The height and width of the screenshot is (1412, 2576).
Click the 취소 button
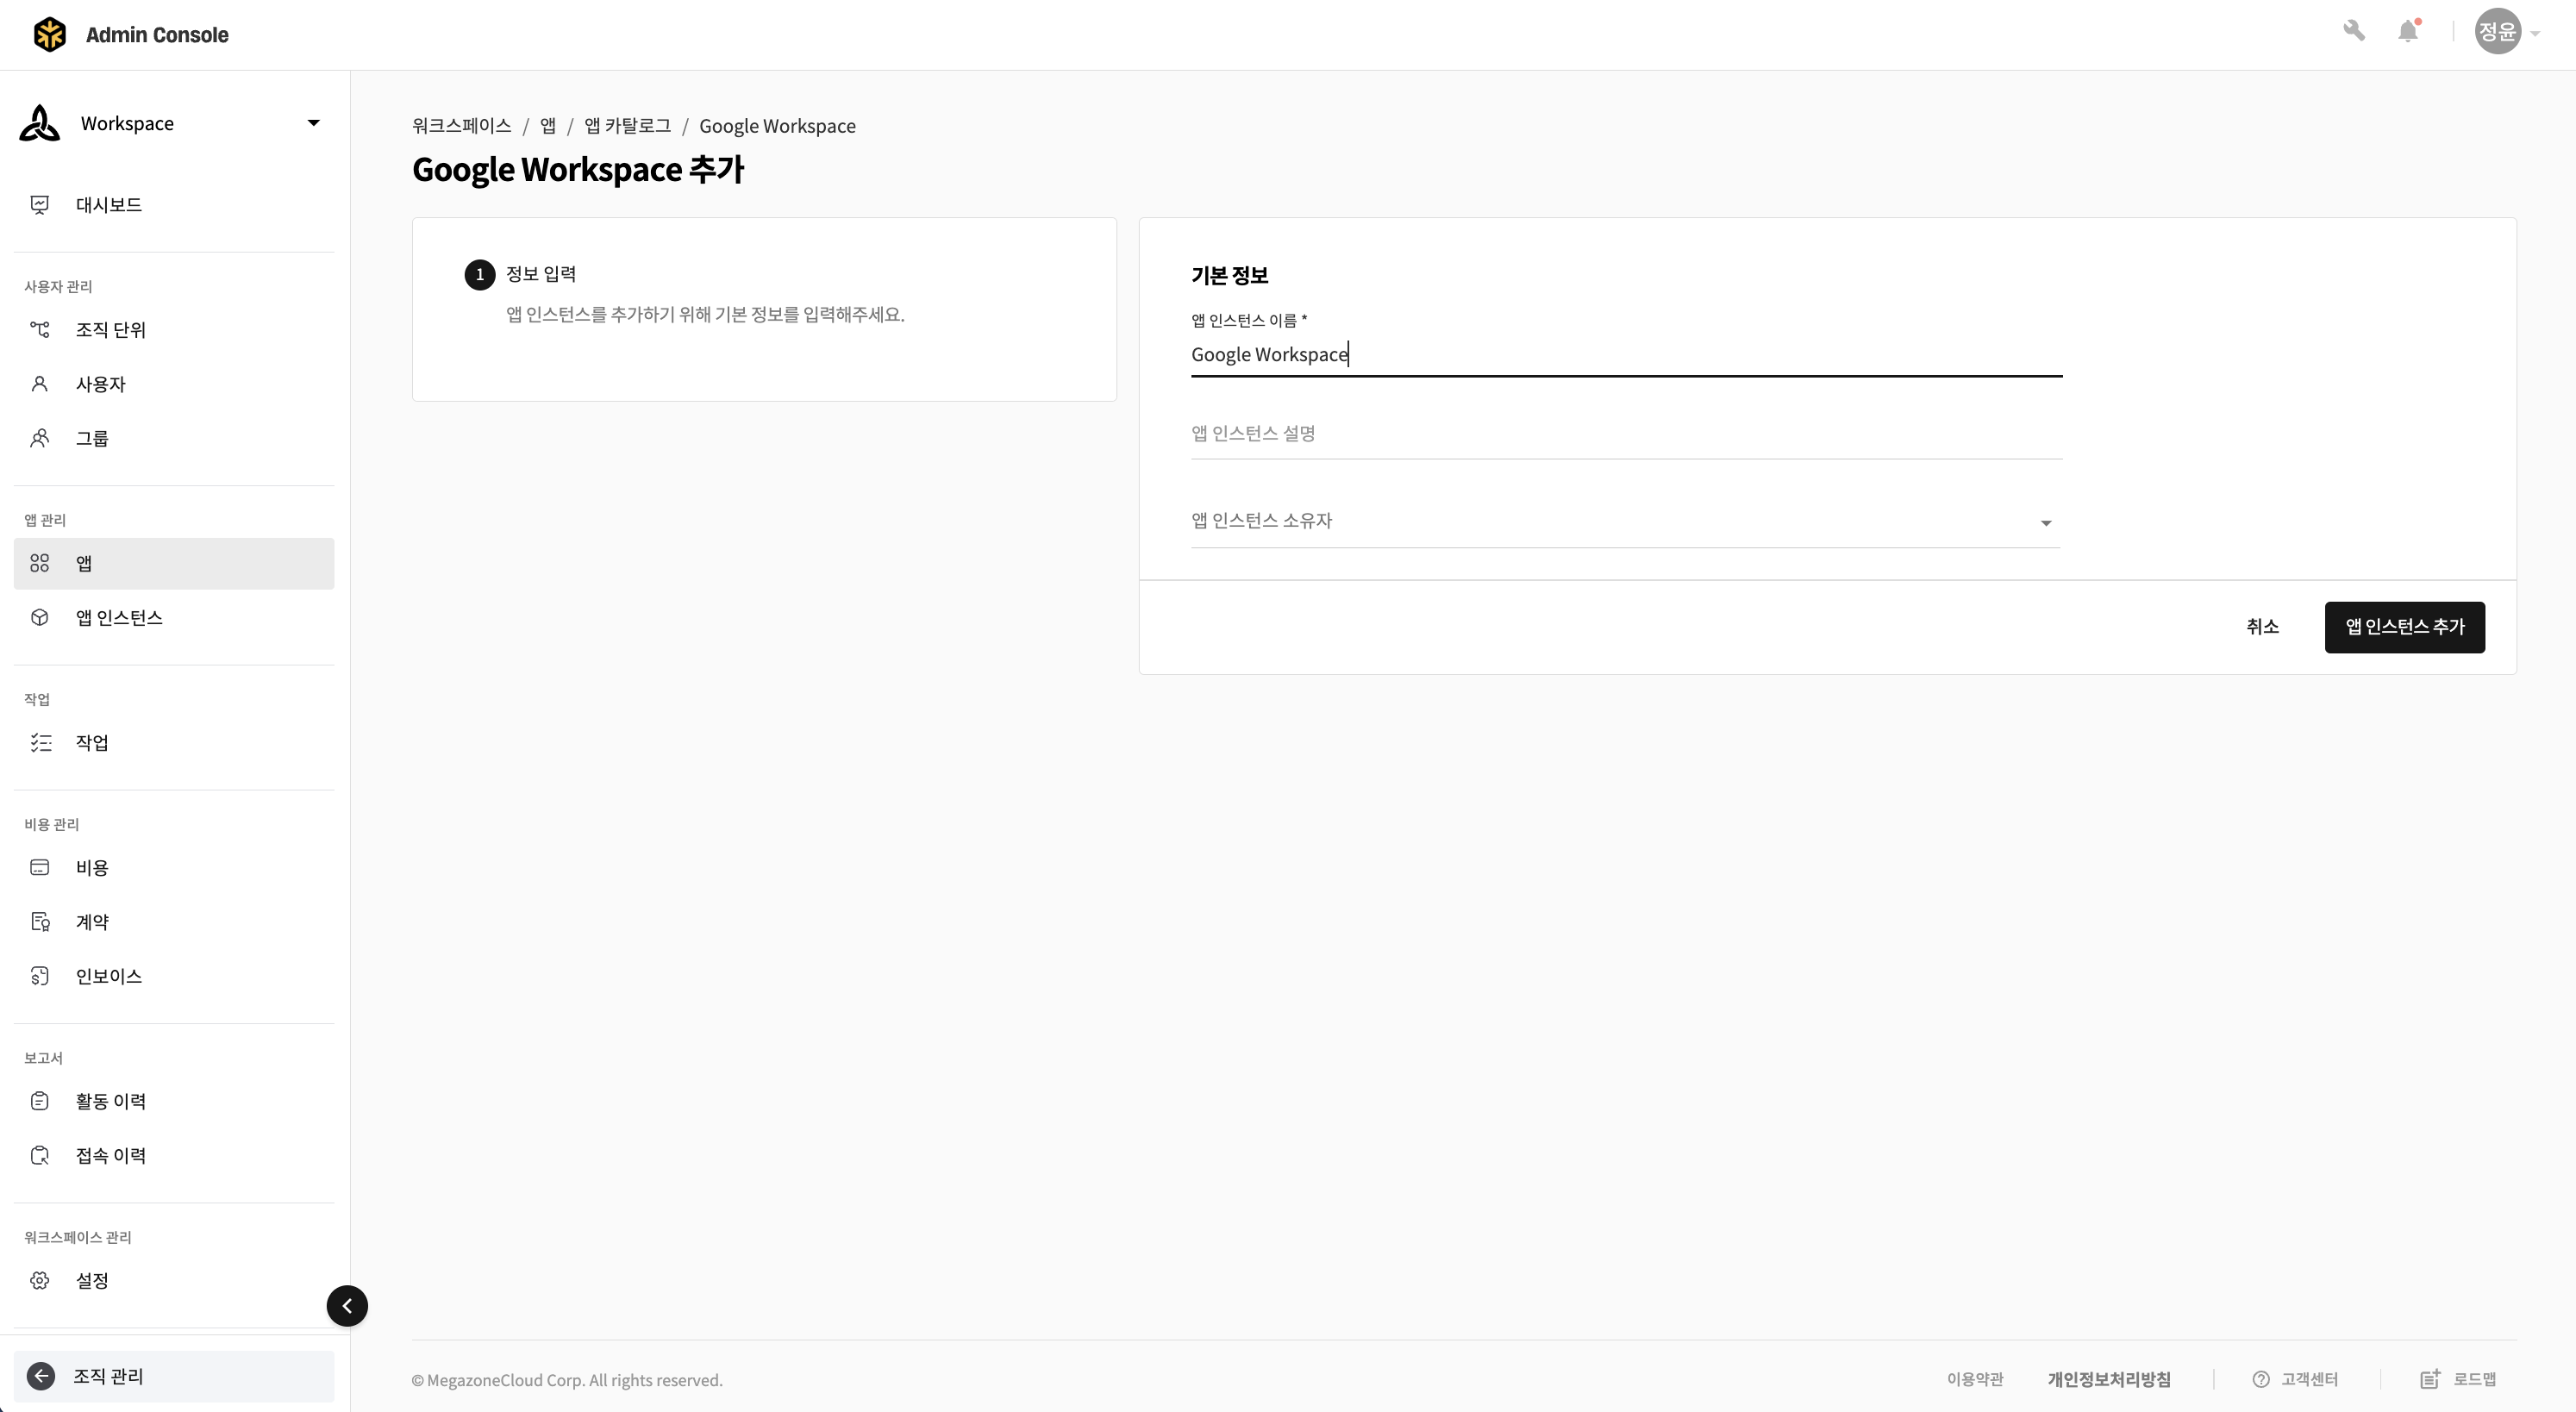[2262, 627]
